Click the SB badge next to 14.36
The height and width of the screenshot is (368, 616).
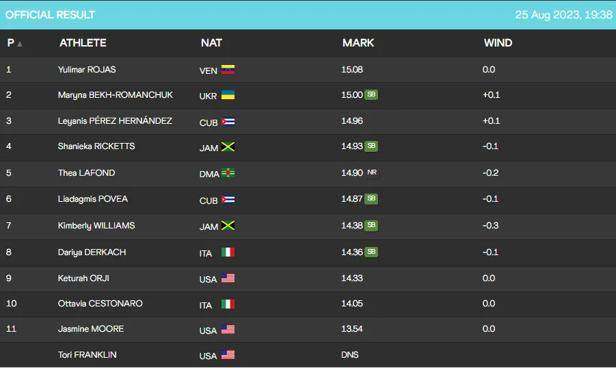point(371,252)
